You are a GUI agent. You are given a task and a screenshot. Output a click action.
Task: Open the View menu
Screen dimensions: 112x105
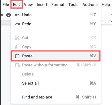click(x=28, y=5)
